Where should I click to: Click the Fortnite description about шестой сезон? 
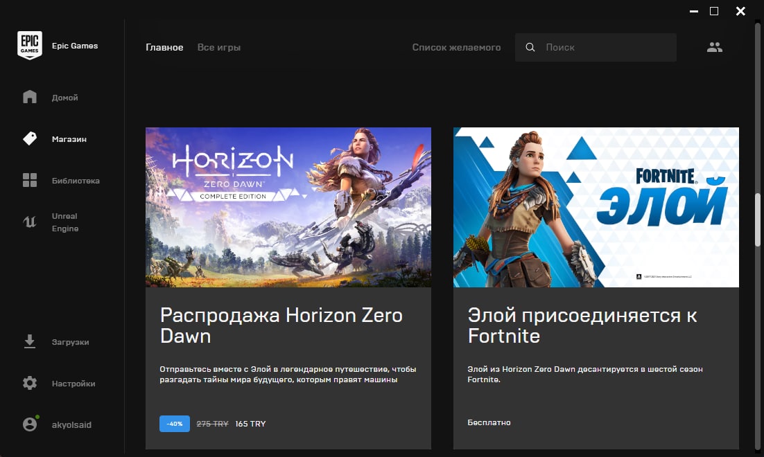click(584, 375)
